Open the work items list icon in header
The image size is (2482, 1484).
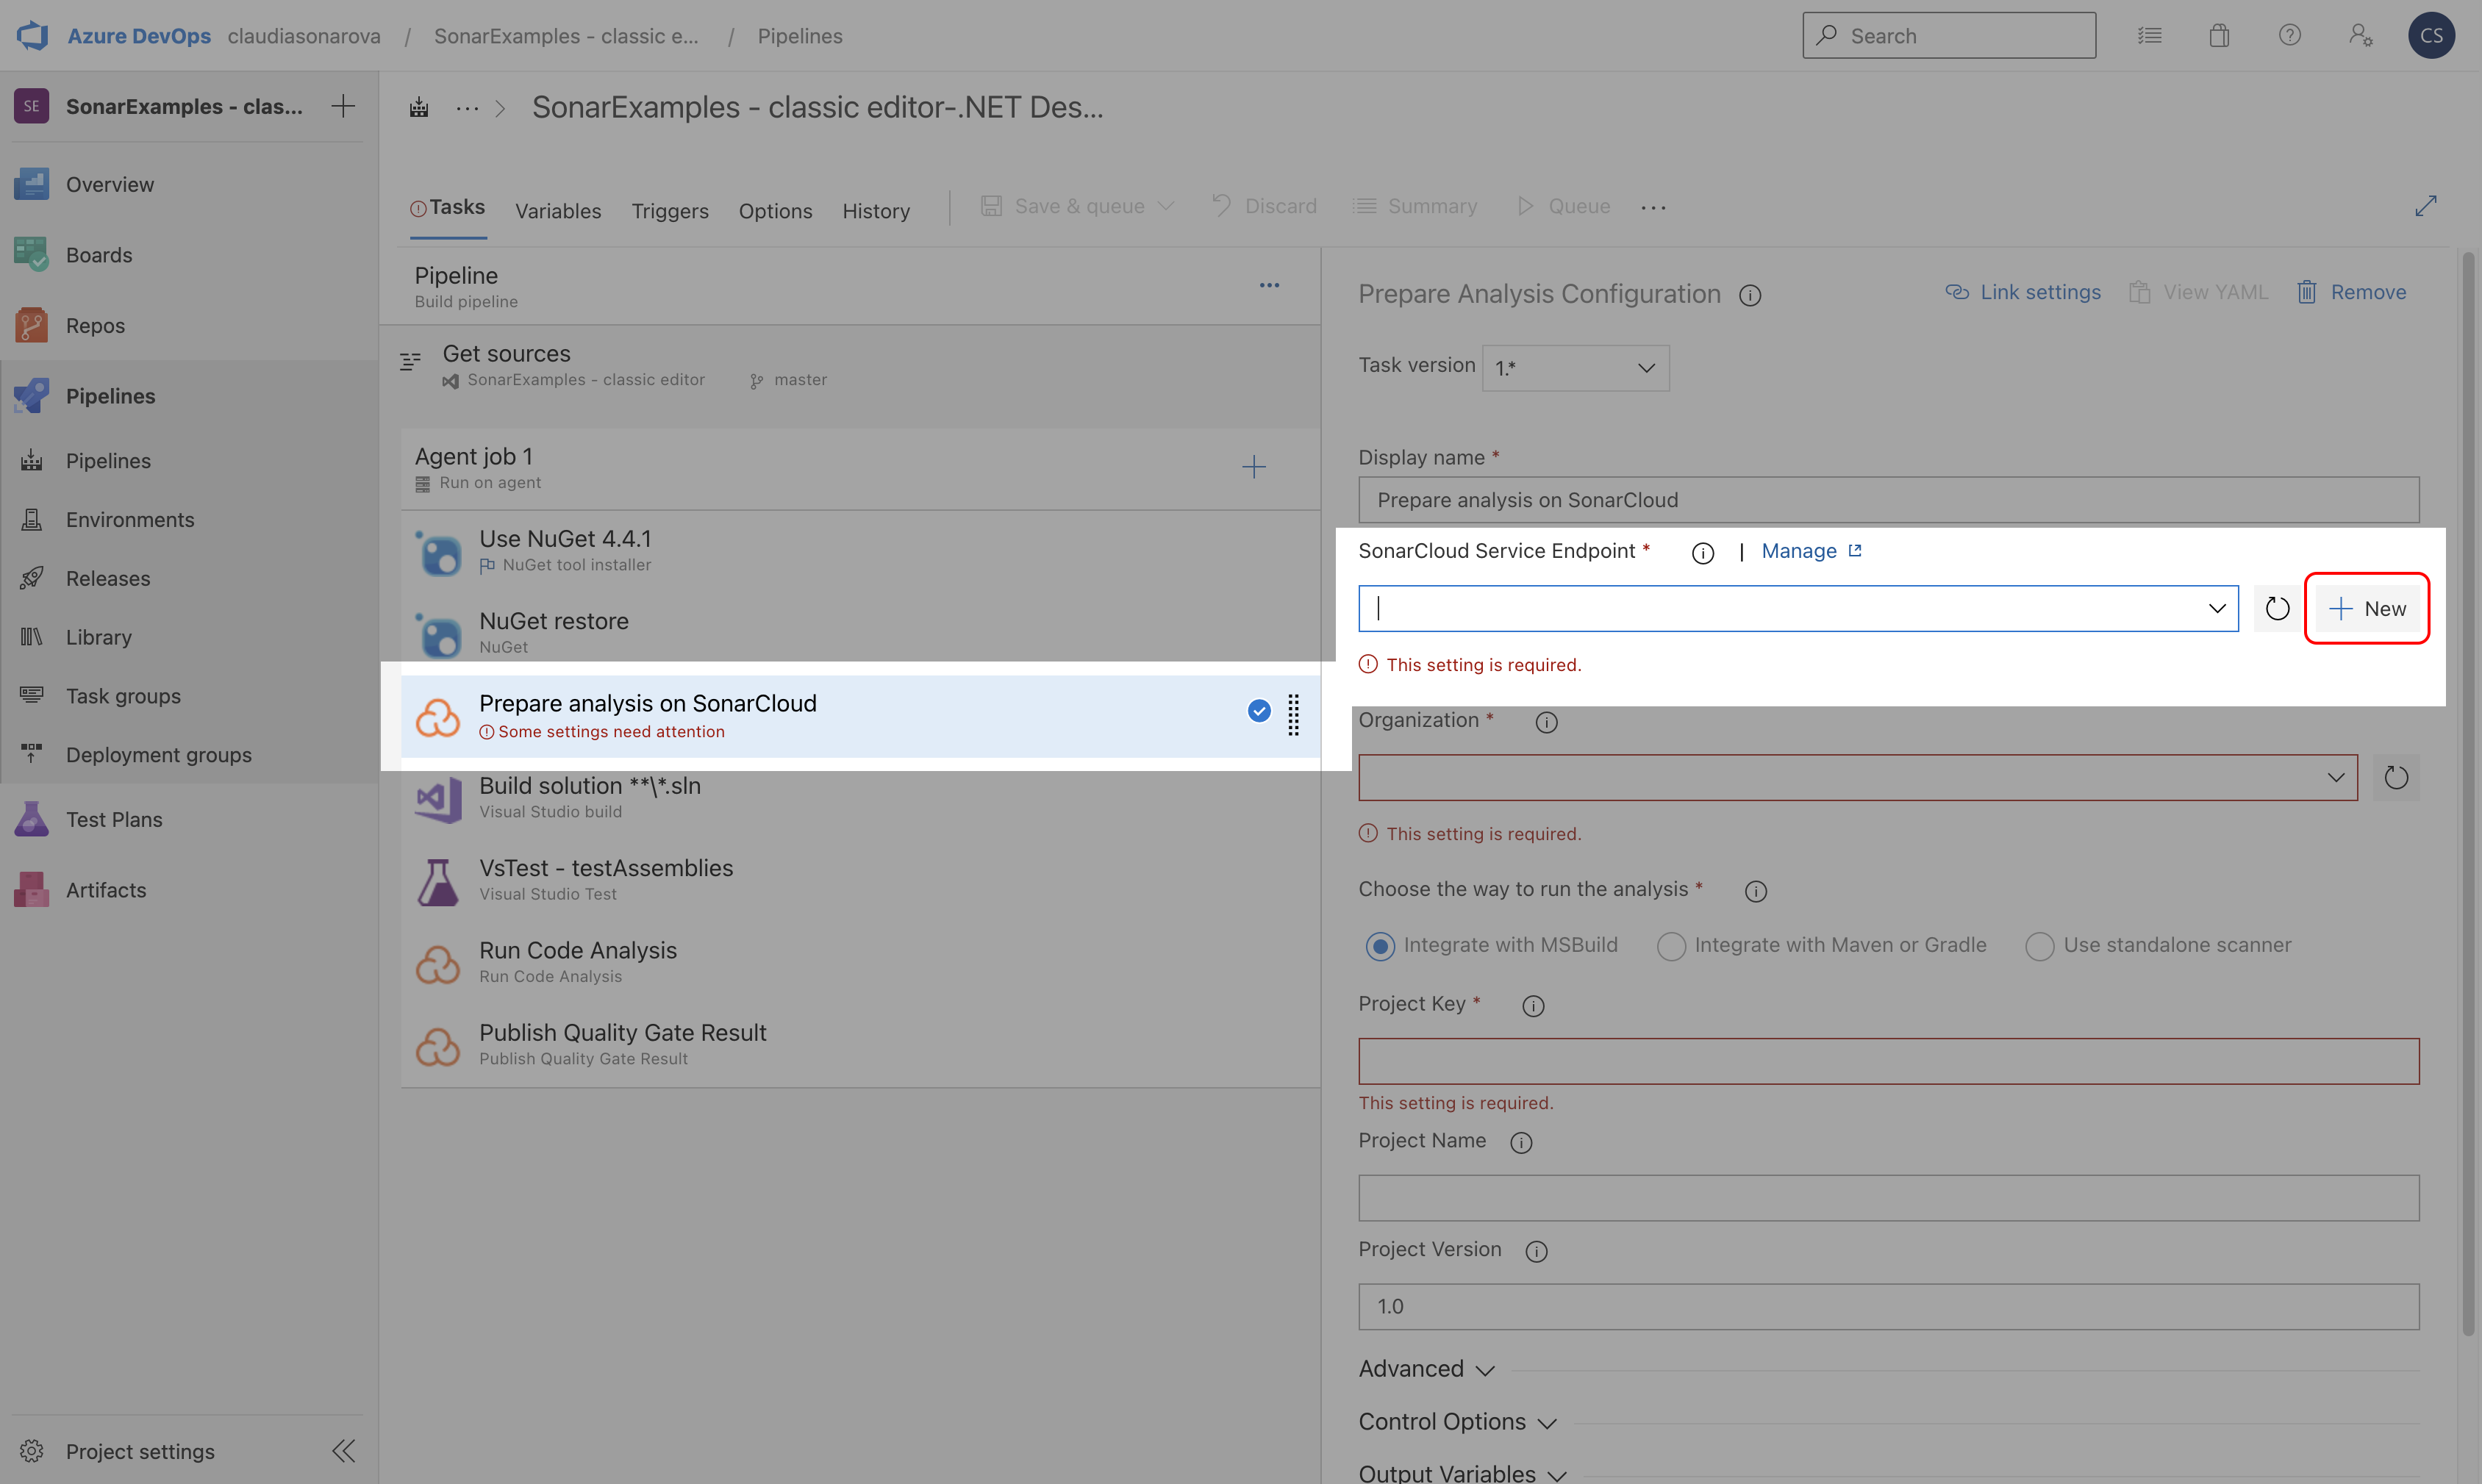(2149, 36)
